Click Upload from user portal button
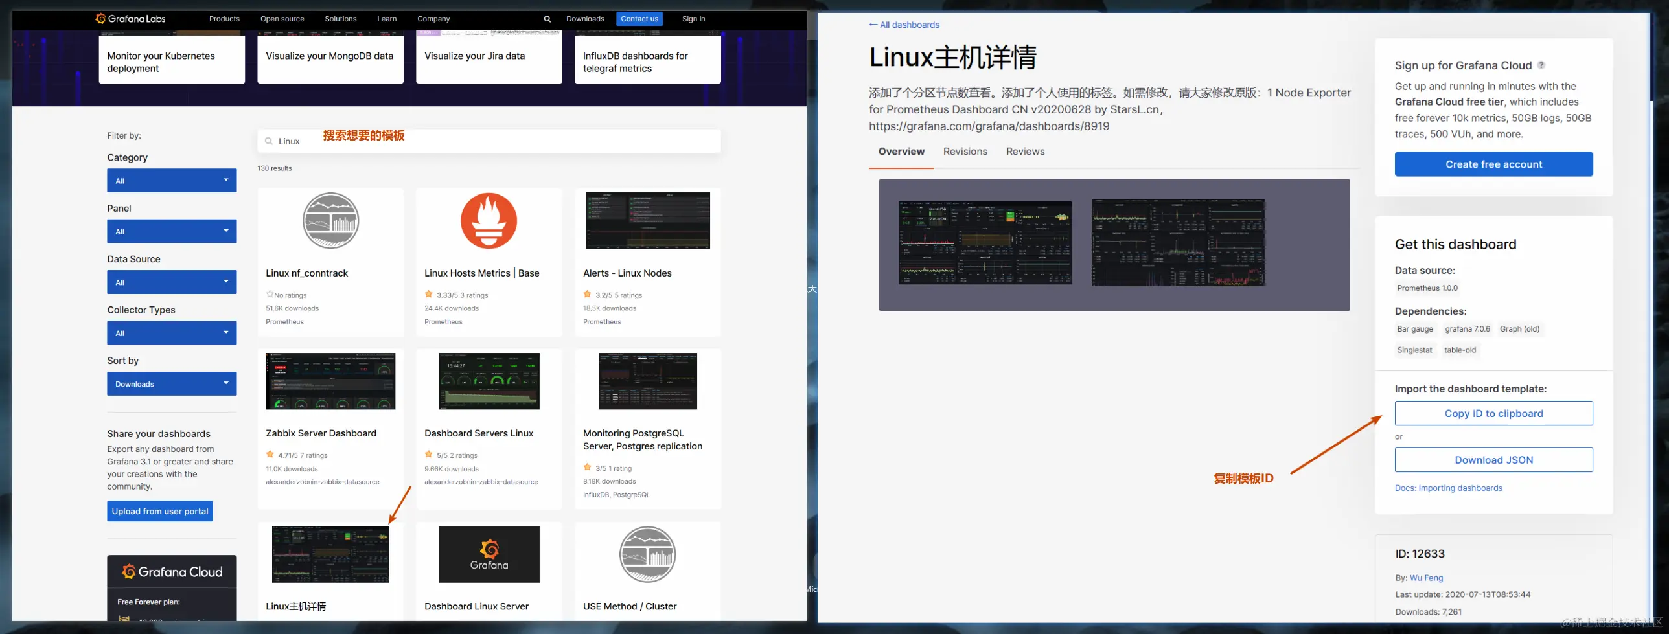This screenshot has height=634, width=1669. click(160, 511)
